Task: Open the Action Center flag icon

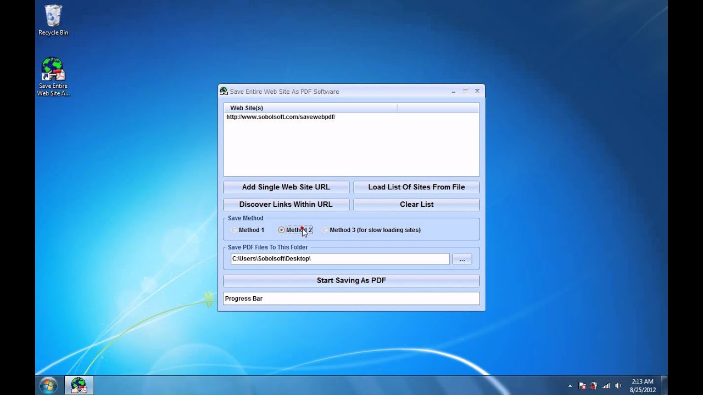Action: [x=582, y=386]
